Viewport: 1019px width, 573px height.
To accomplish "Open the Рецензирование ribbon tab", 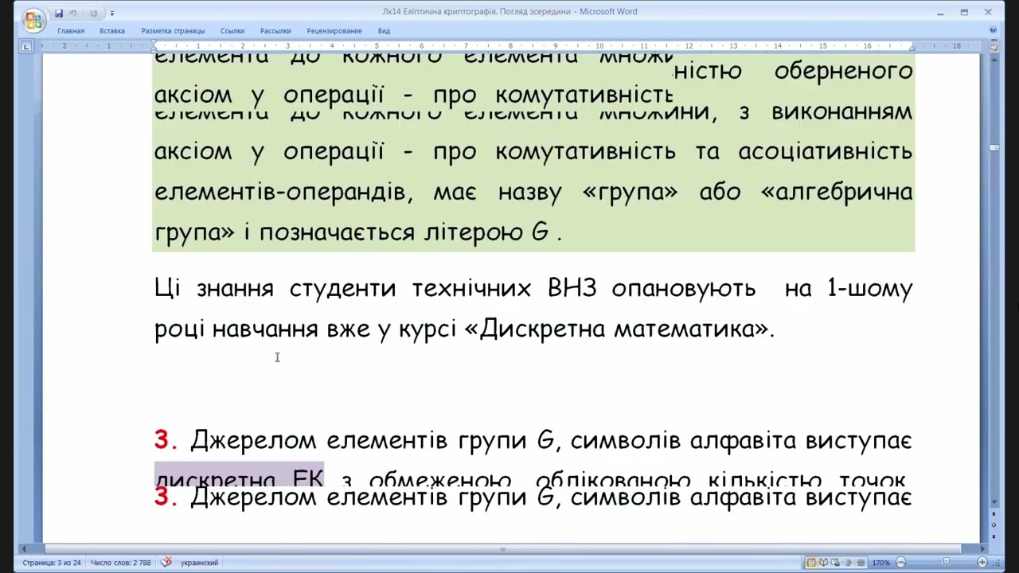I will [x=334, y=30].
